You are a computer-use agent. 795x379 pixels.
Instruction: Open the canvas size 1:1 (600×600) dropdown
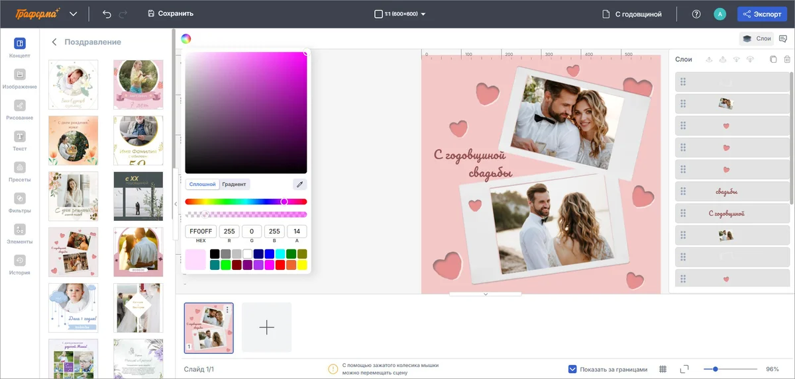(x=399, y=14)
